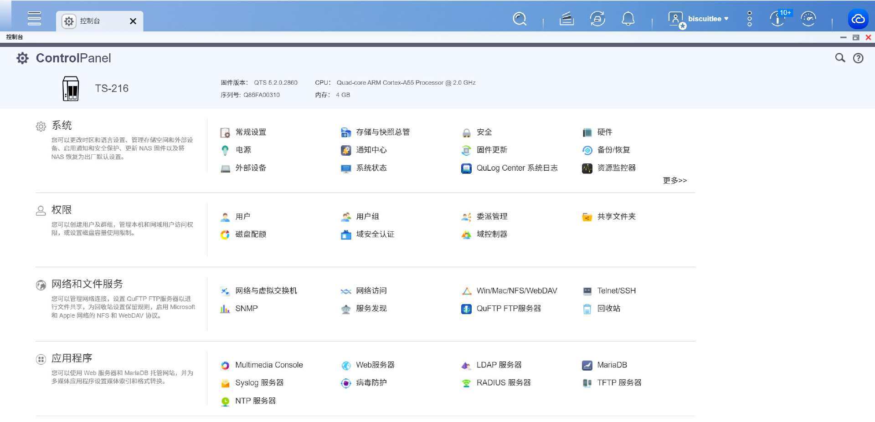Open the background tasks icon
This screenshot has width=875, height=422.
[566, 19]
